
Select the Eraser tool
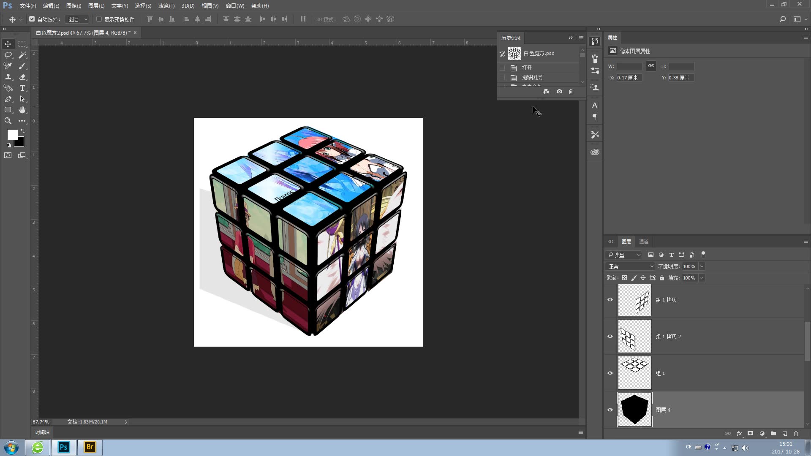(x=22, y=77)
